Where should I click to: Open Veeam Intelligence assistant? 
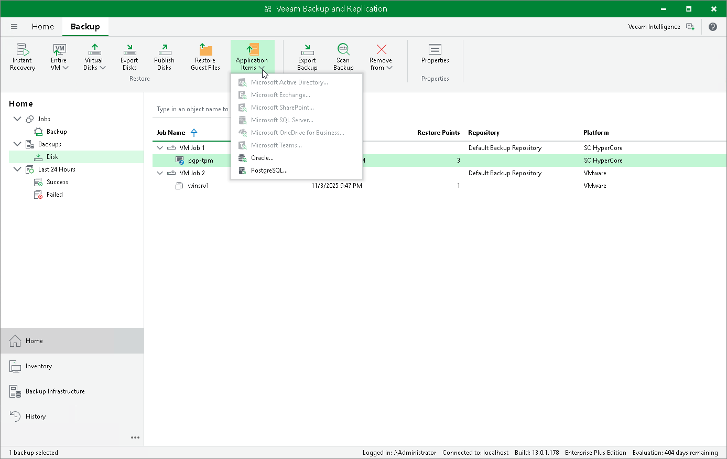[661, 27]
